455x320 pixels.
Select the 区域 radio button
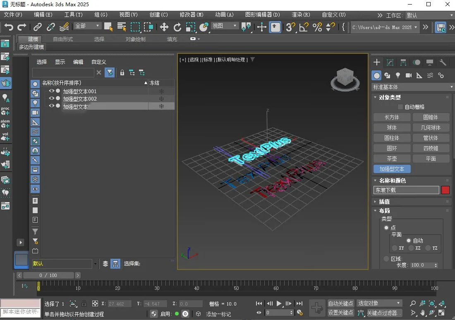386,259
